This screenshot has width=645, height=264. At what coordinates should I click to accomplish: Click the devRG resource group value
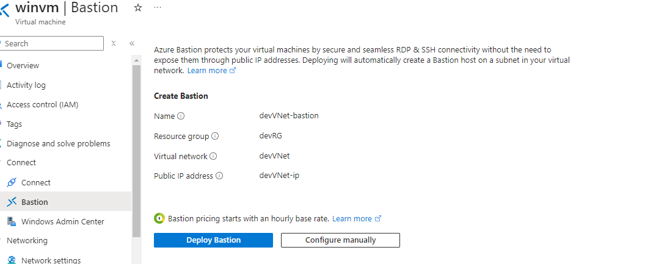(x=271, y=136)
